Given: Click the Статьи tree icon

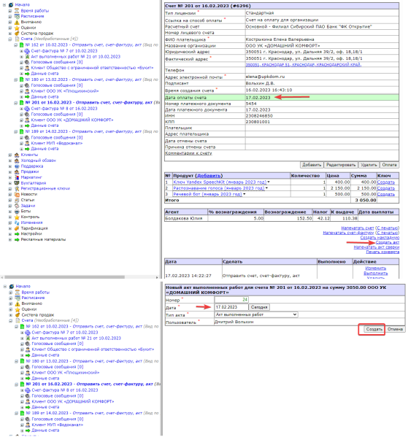Looking at the screenshot, I should click(x=17, y=200).
